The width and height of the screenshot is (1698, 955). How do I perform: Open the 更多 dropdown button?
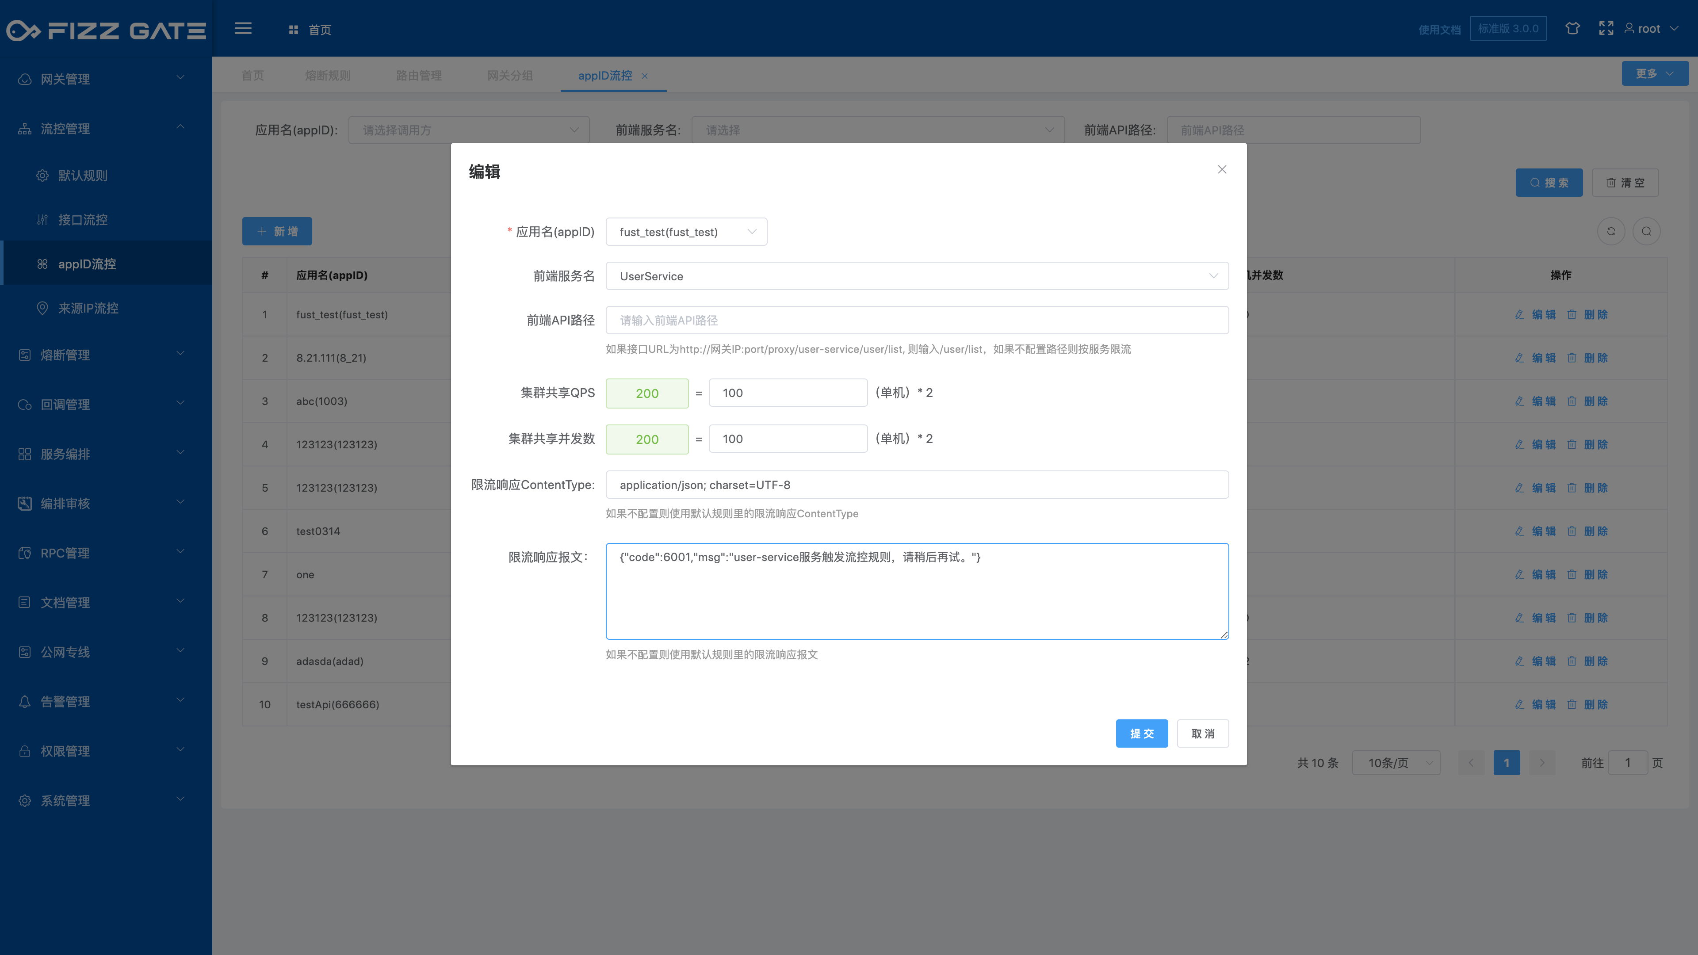1655,73
